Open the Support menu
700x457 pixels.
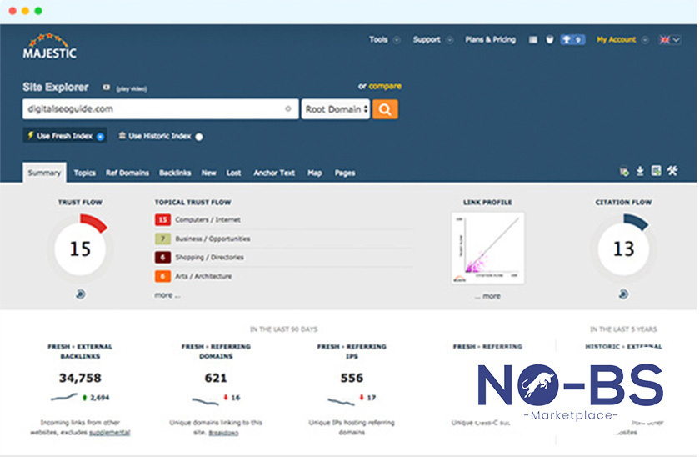coord(427,39)
